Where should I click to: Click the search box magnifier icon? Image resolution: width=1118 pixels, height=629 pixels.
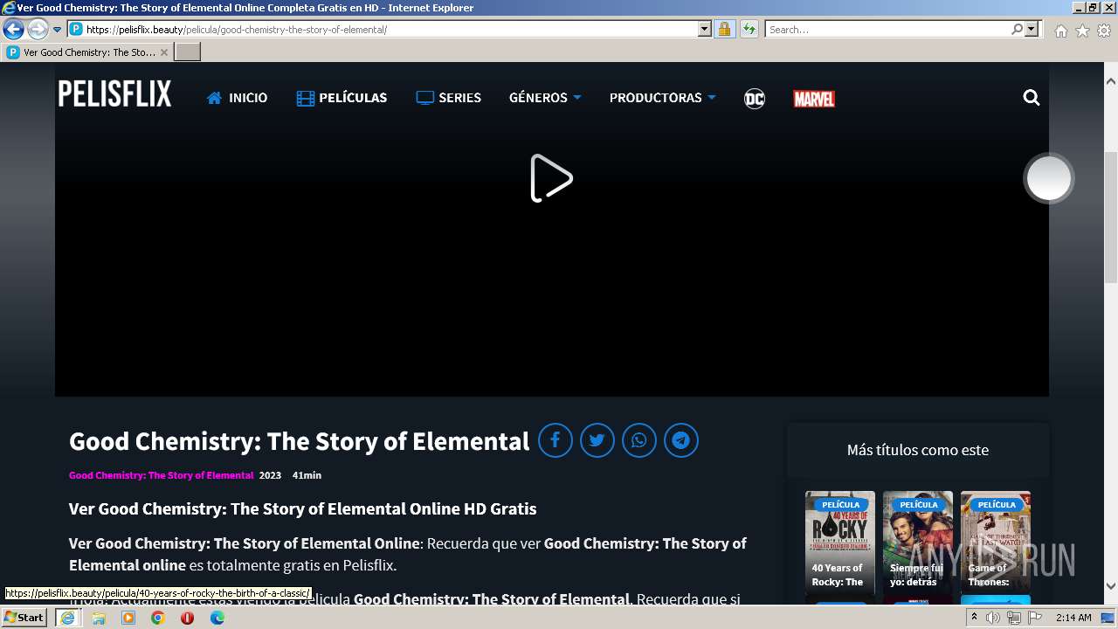[1017, 29]
